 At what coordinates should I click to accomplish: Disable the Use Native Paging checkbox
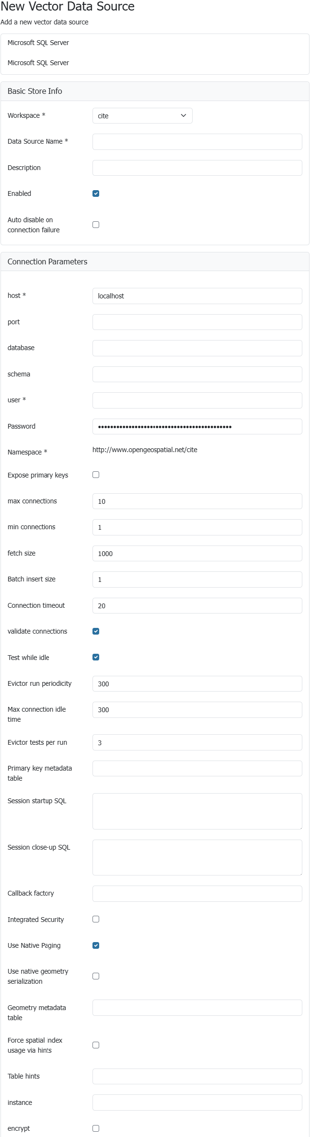pyautogui.click(x=96, y=945)
